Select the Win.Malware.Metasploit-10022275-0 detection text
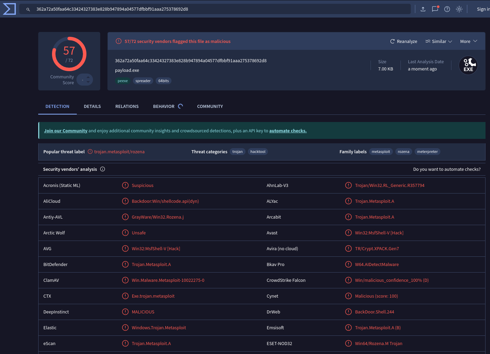The height and width of the screenshot is (354, 490). [168, 280]
